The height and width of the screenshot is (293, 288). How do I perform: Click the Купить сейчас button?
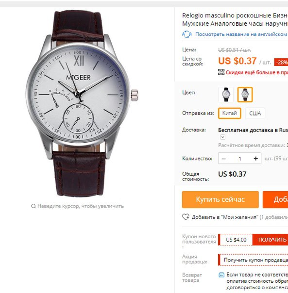220,199
